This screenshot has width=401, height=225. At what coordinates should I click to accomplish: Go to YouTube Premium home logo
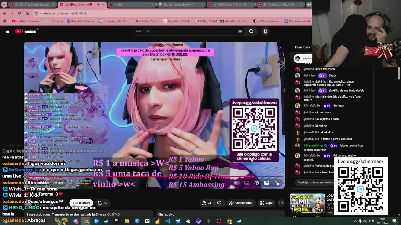(x=26, y=31)
